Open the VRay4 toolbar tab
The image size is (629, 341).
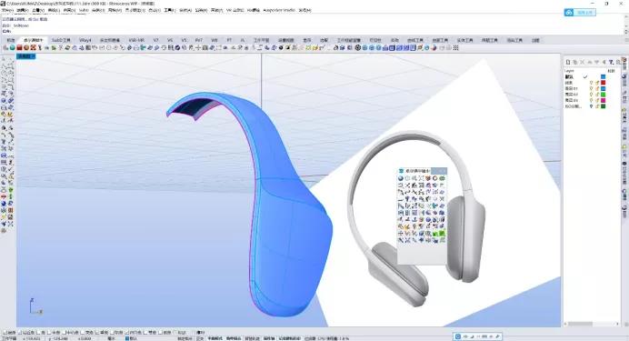85,40
